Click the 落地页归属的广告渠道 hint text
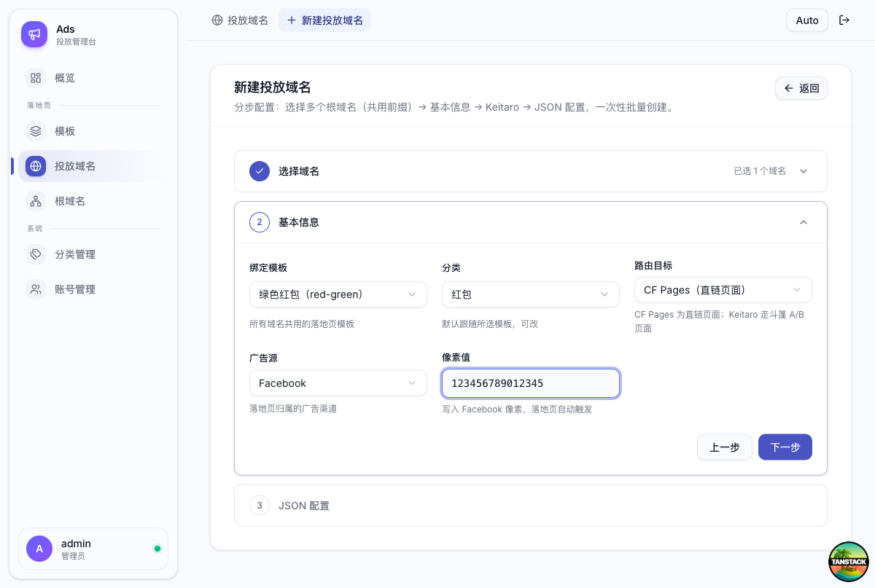This screenshot has height=588, width=875. tap(293, 409)
